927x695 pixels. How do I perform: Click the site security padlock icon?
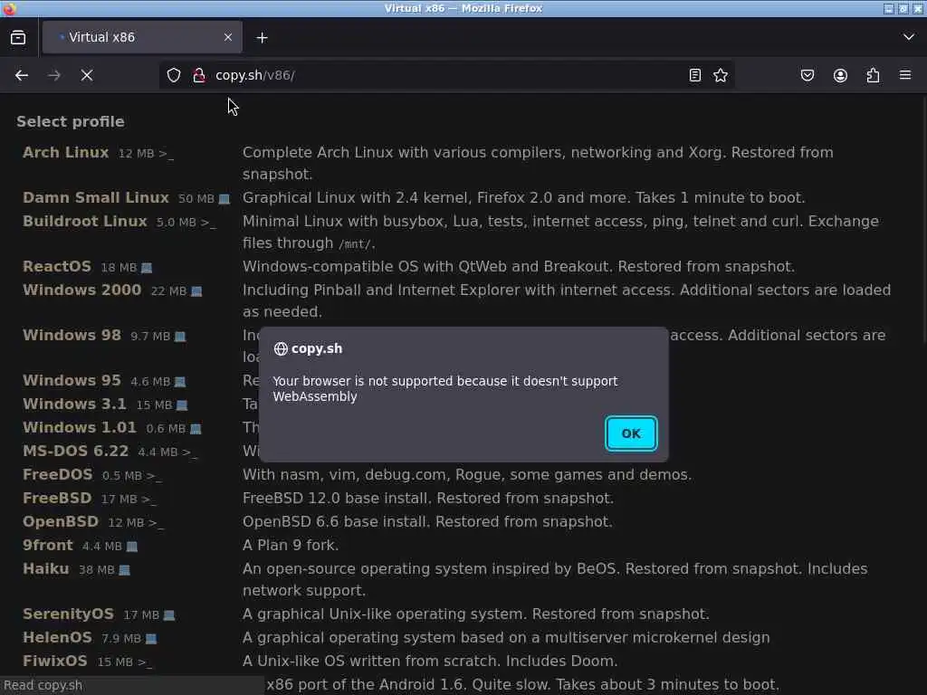199,75
